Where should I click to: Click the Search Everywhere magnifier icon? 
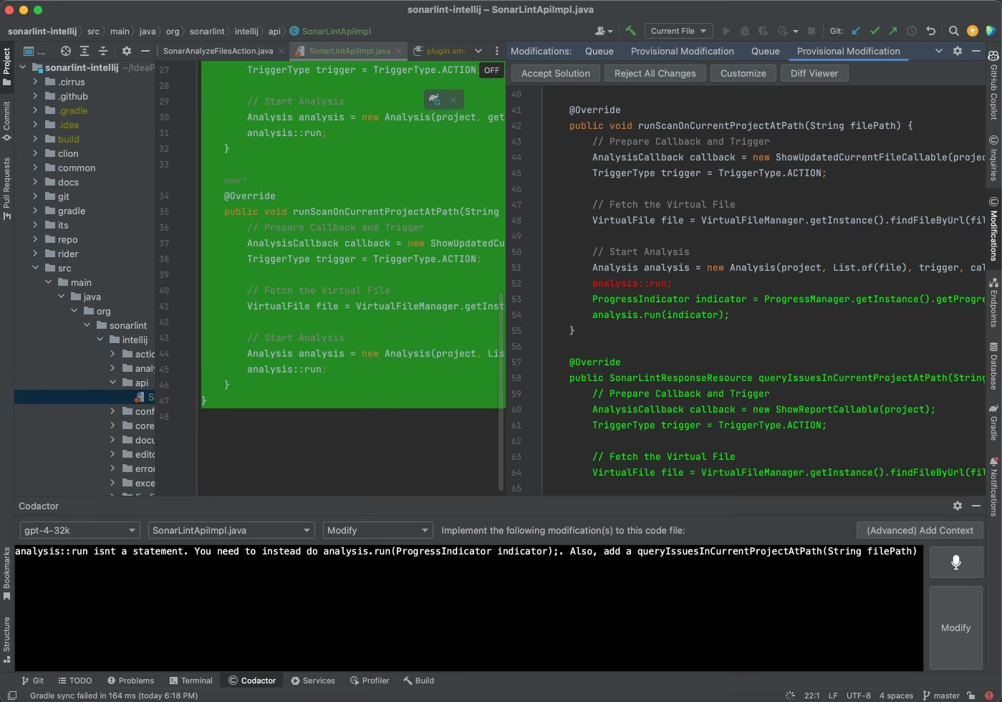(x=954, y=31)
